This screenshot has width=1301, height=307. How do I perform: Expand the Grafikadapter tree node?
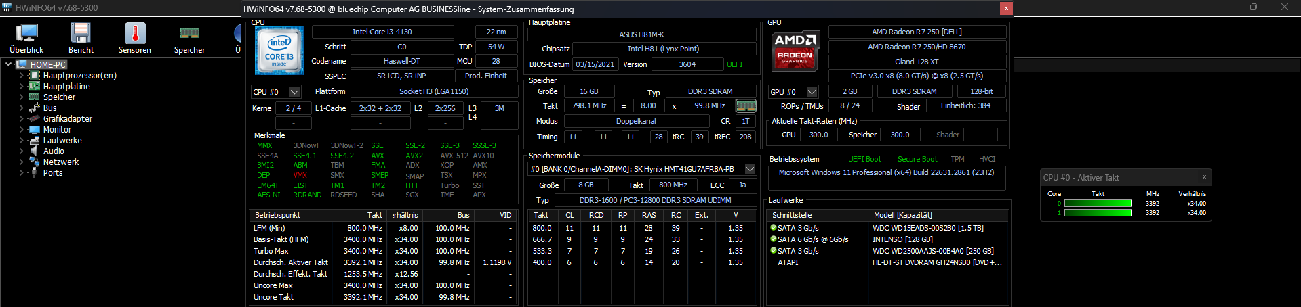pos(21,119)
